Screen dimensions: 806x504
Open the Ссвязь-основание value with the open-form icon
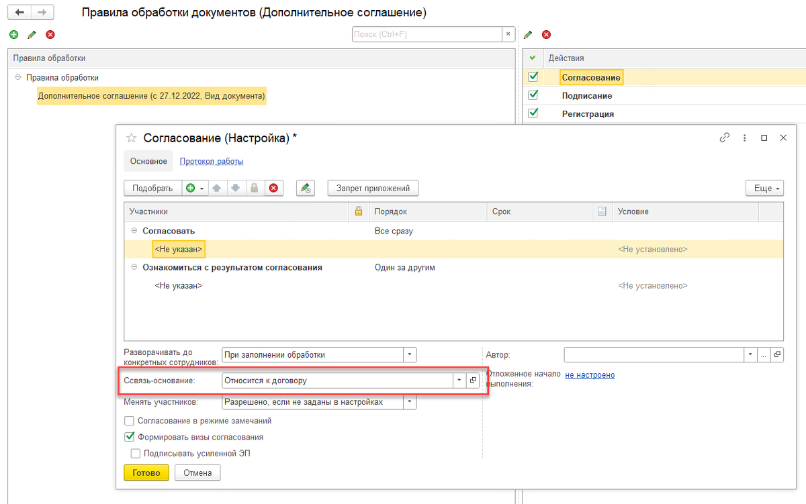pos(472,381)
